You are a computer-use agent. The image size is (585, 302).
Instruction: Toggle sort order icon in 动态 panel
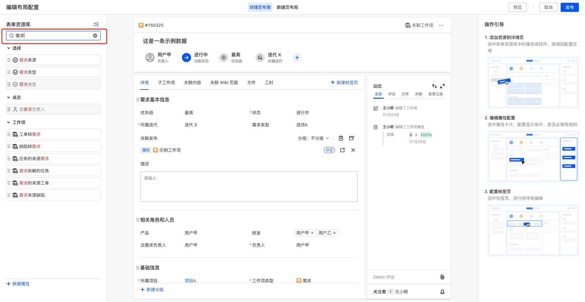(434, 86)
